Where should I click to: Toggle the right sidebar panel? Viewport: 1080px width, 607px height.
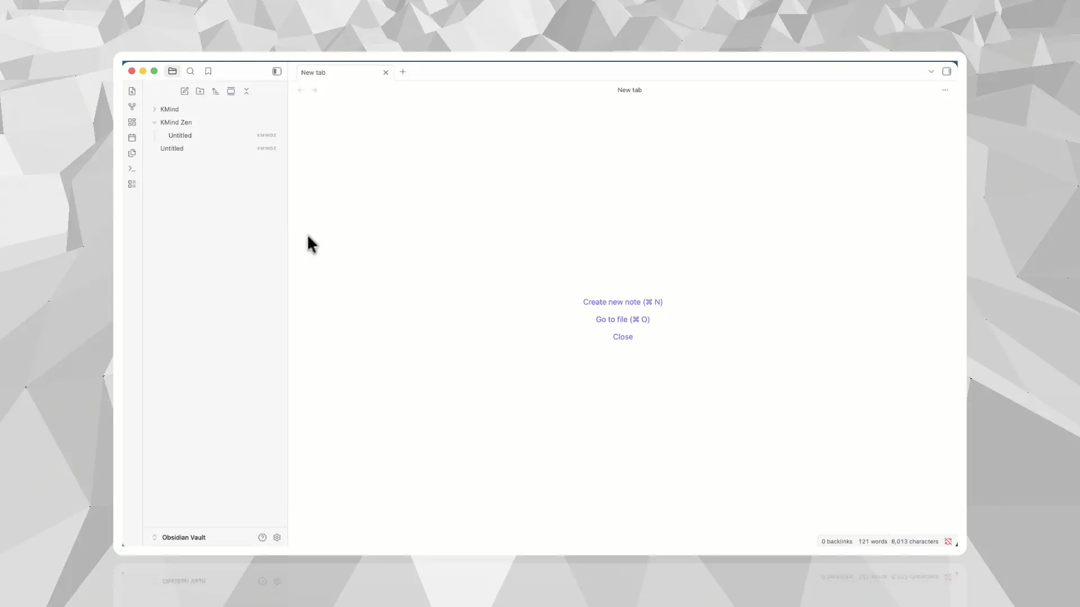947,71
